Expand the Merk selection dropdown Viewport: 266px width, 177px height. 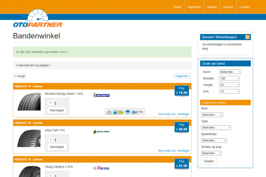coord(212,115)
